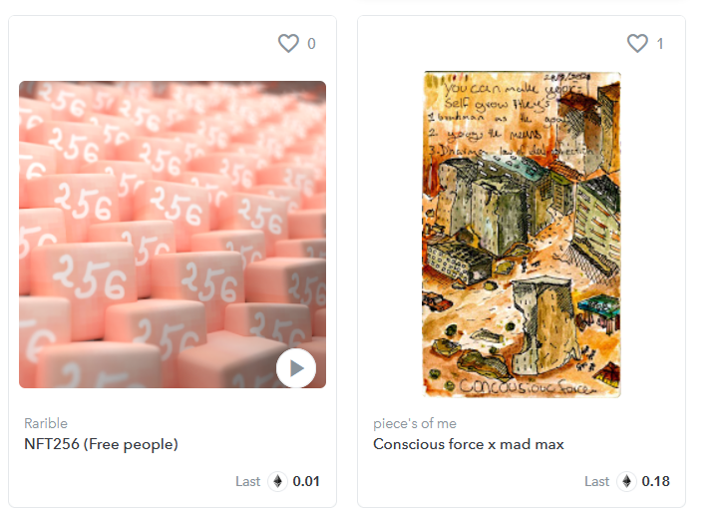Visit the piece's of me collection
The width and height of the screenshot is (719, 524).
click(x=416, y=423)
